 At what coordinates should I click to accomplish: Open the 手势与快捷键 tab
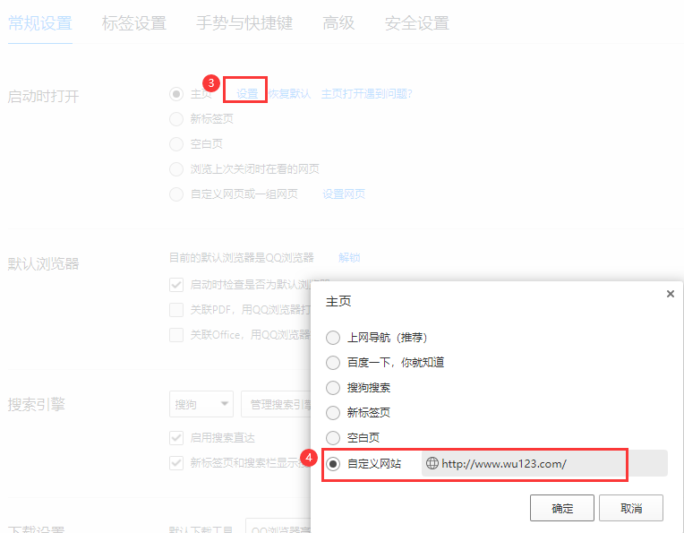[x=244, y=23]
